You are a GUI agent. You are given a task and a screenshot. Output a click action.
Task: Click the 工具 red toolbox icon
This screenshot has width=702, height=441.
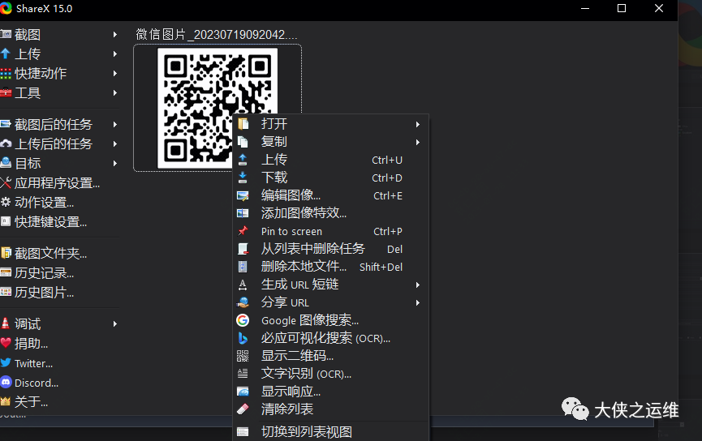pyautogui.click(x=6, y=92)
